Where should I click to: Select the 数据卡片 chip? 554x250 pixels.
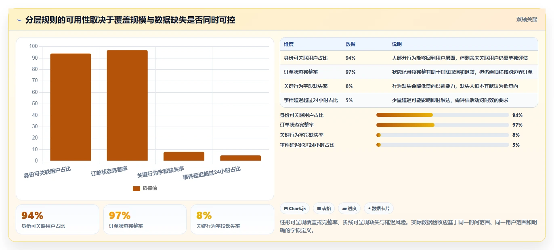click(379, 208)
